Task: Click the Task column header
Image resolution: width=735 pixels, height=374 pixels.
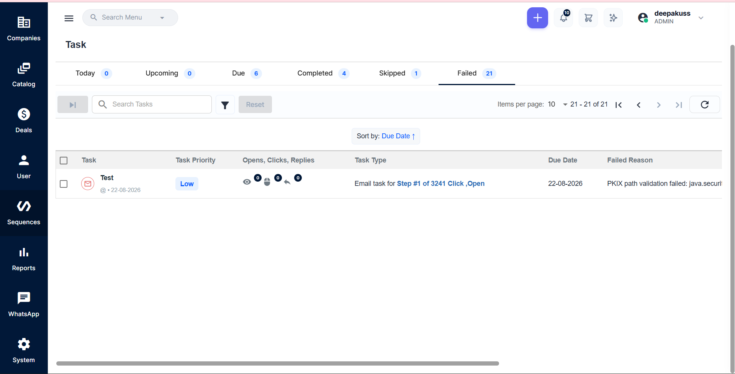Action: 89,160
